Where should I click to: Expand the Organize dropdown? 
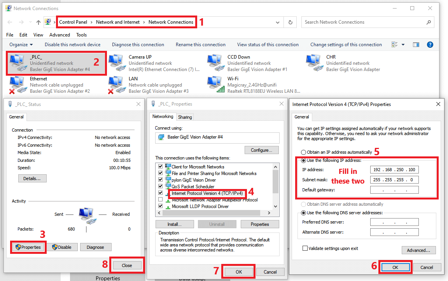coord(21,45)
